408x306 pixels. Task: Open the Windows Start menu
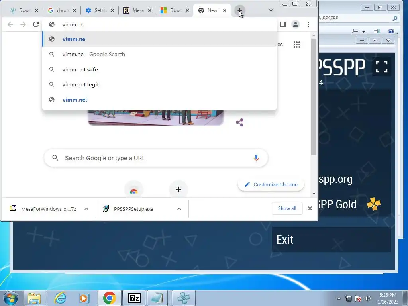(11, 298)
